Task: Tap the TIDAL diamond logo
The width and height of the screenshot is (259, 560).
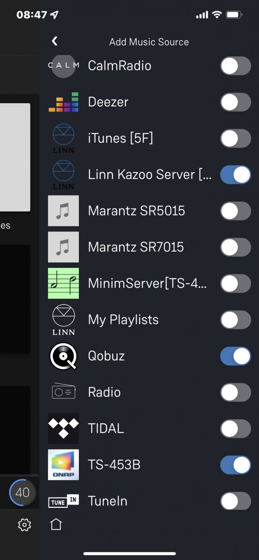Action: (x=63, y=428)
